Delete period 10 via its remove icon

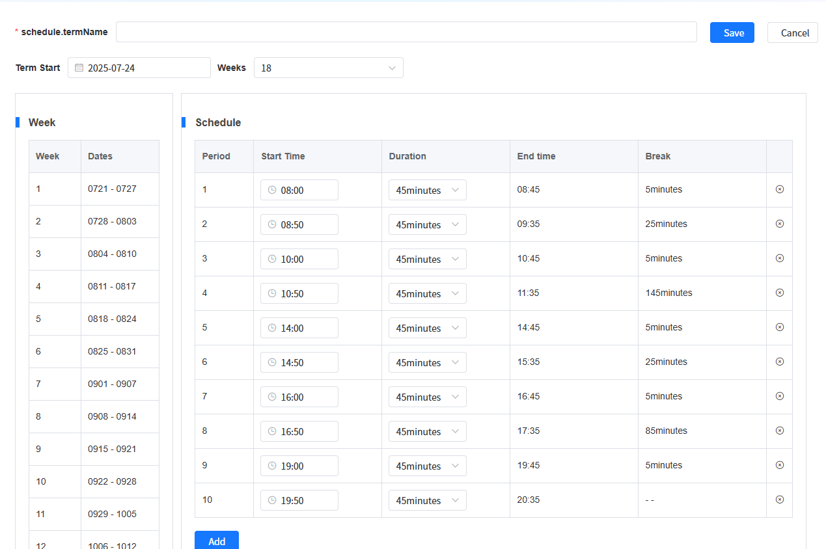coord(779,500)
